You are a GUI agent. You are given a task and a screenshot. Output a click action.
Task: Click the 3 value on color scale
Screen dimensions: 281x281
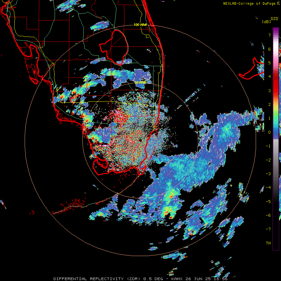[x=269, y=91]
